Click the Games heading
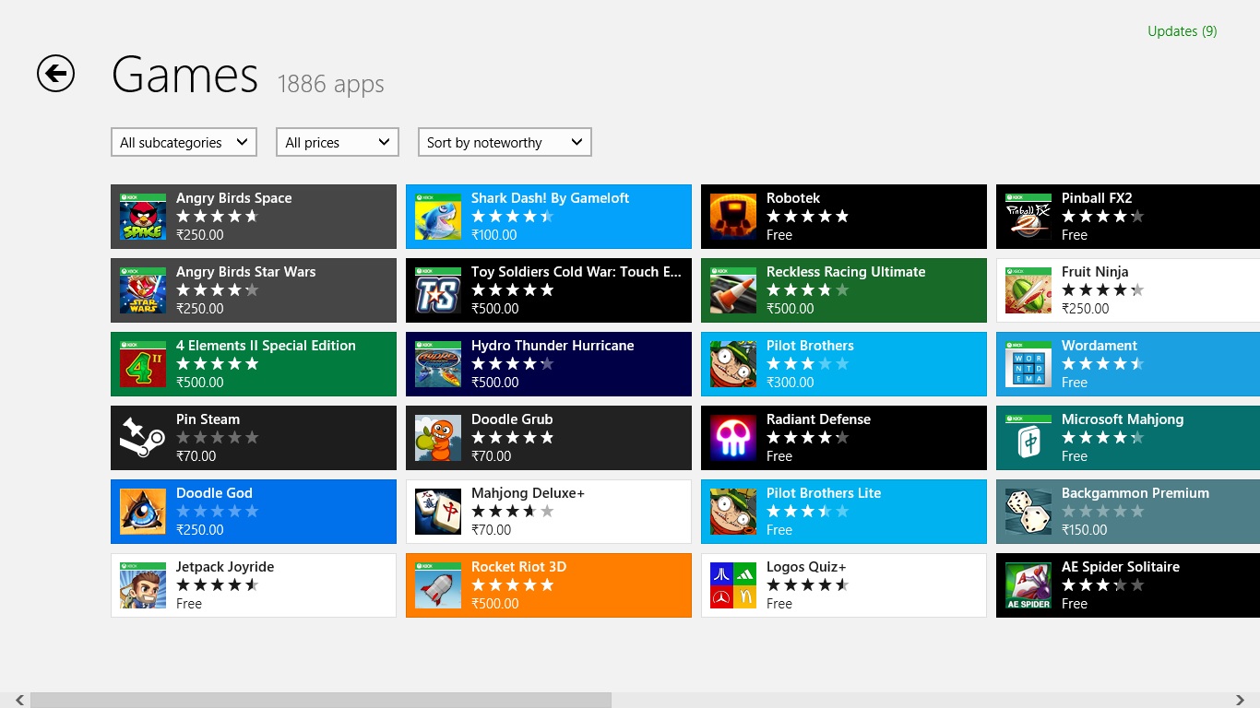The image size is (1260, 708). 184,76
